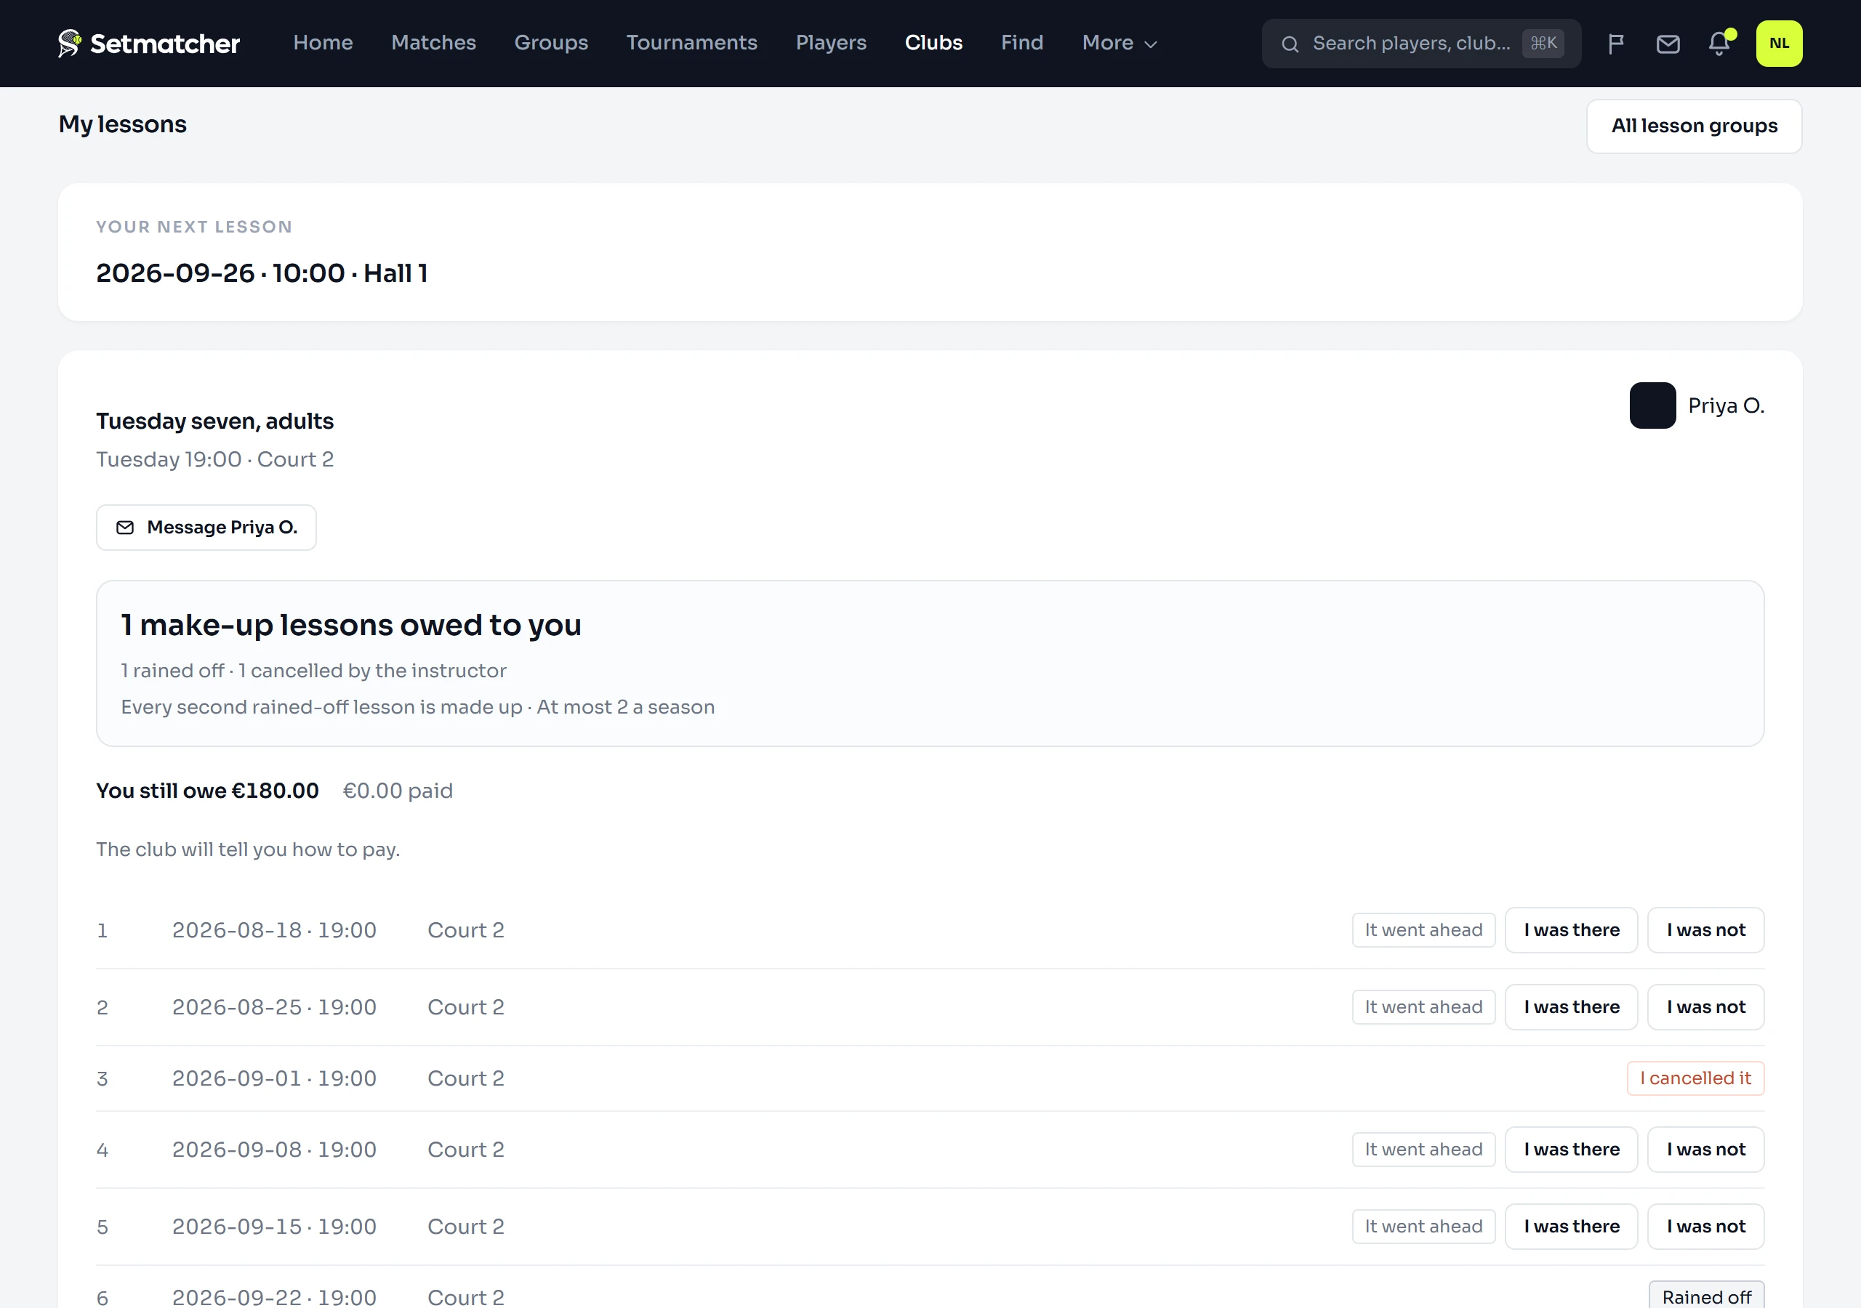Click the Priya O. instructor name
The width and height of the screenshot is (1861, 1308).
point(1726,405)
